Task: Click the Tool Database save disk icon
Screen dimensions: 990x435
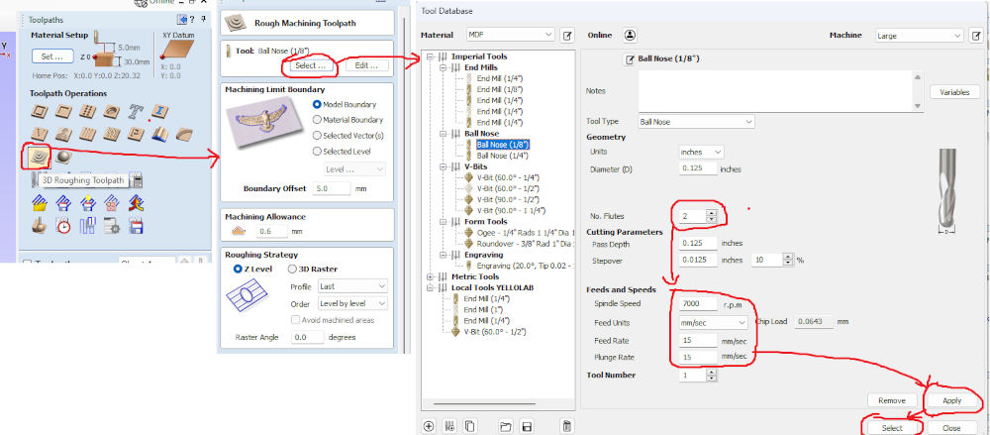Action: click(528, 426)
